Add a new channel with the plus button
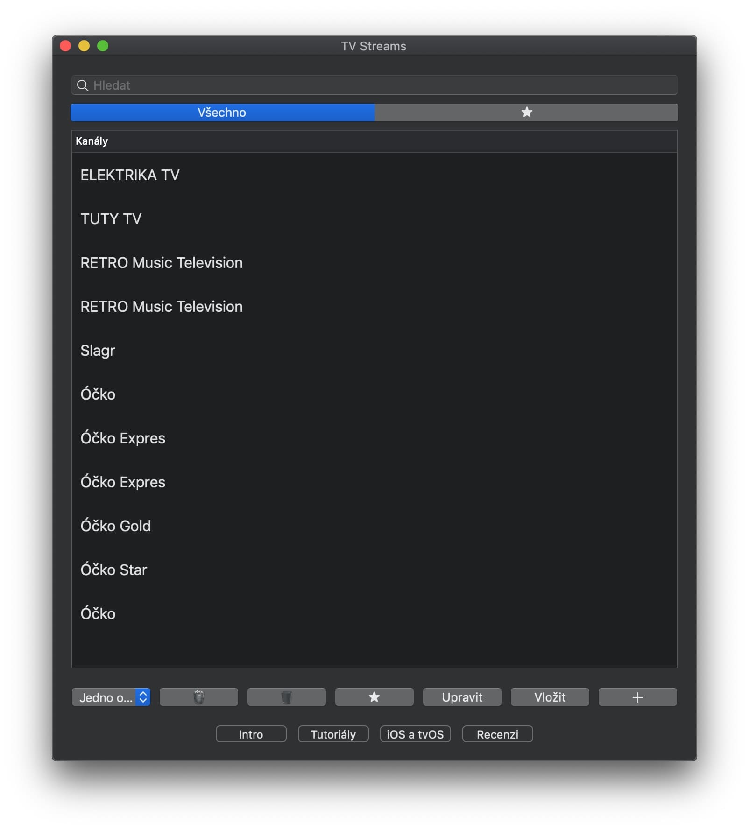 (x=637, y=697)
